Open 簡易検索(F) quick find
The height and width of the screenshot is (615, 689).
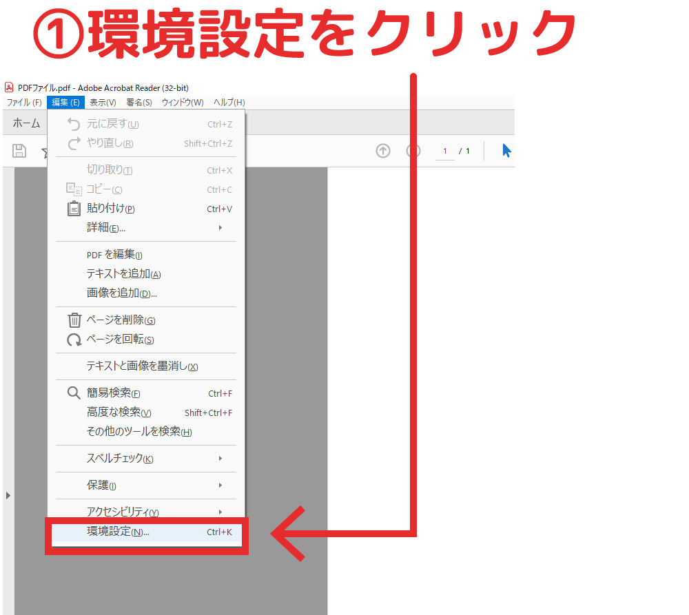[x=146, y=393]
